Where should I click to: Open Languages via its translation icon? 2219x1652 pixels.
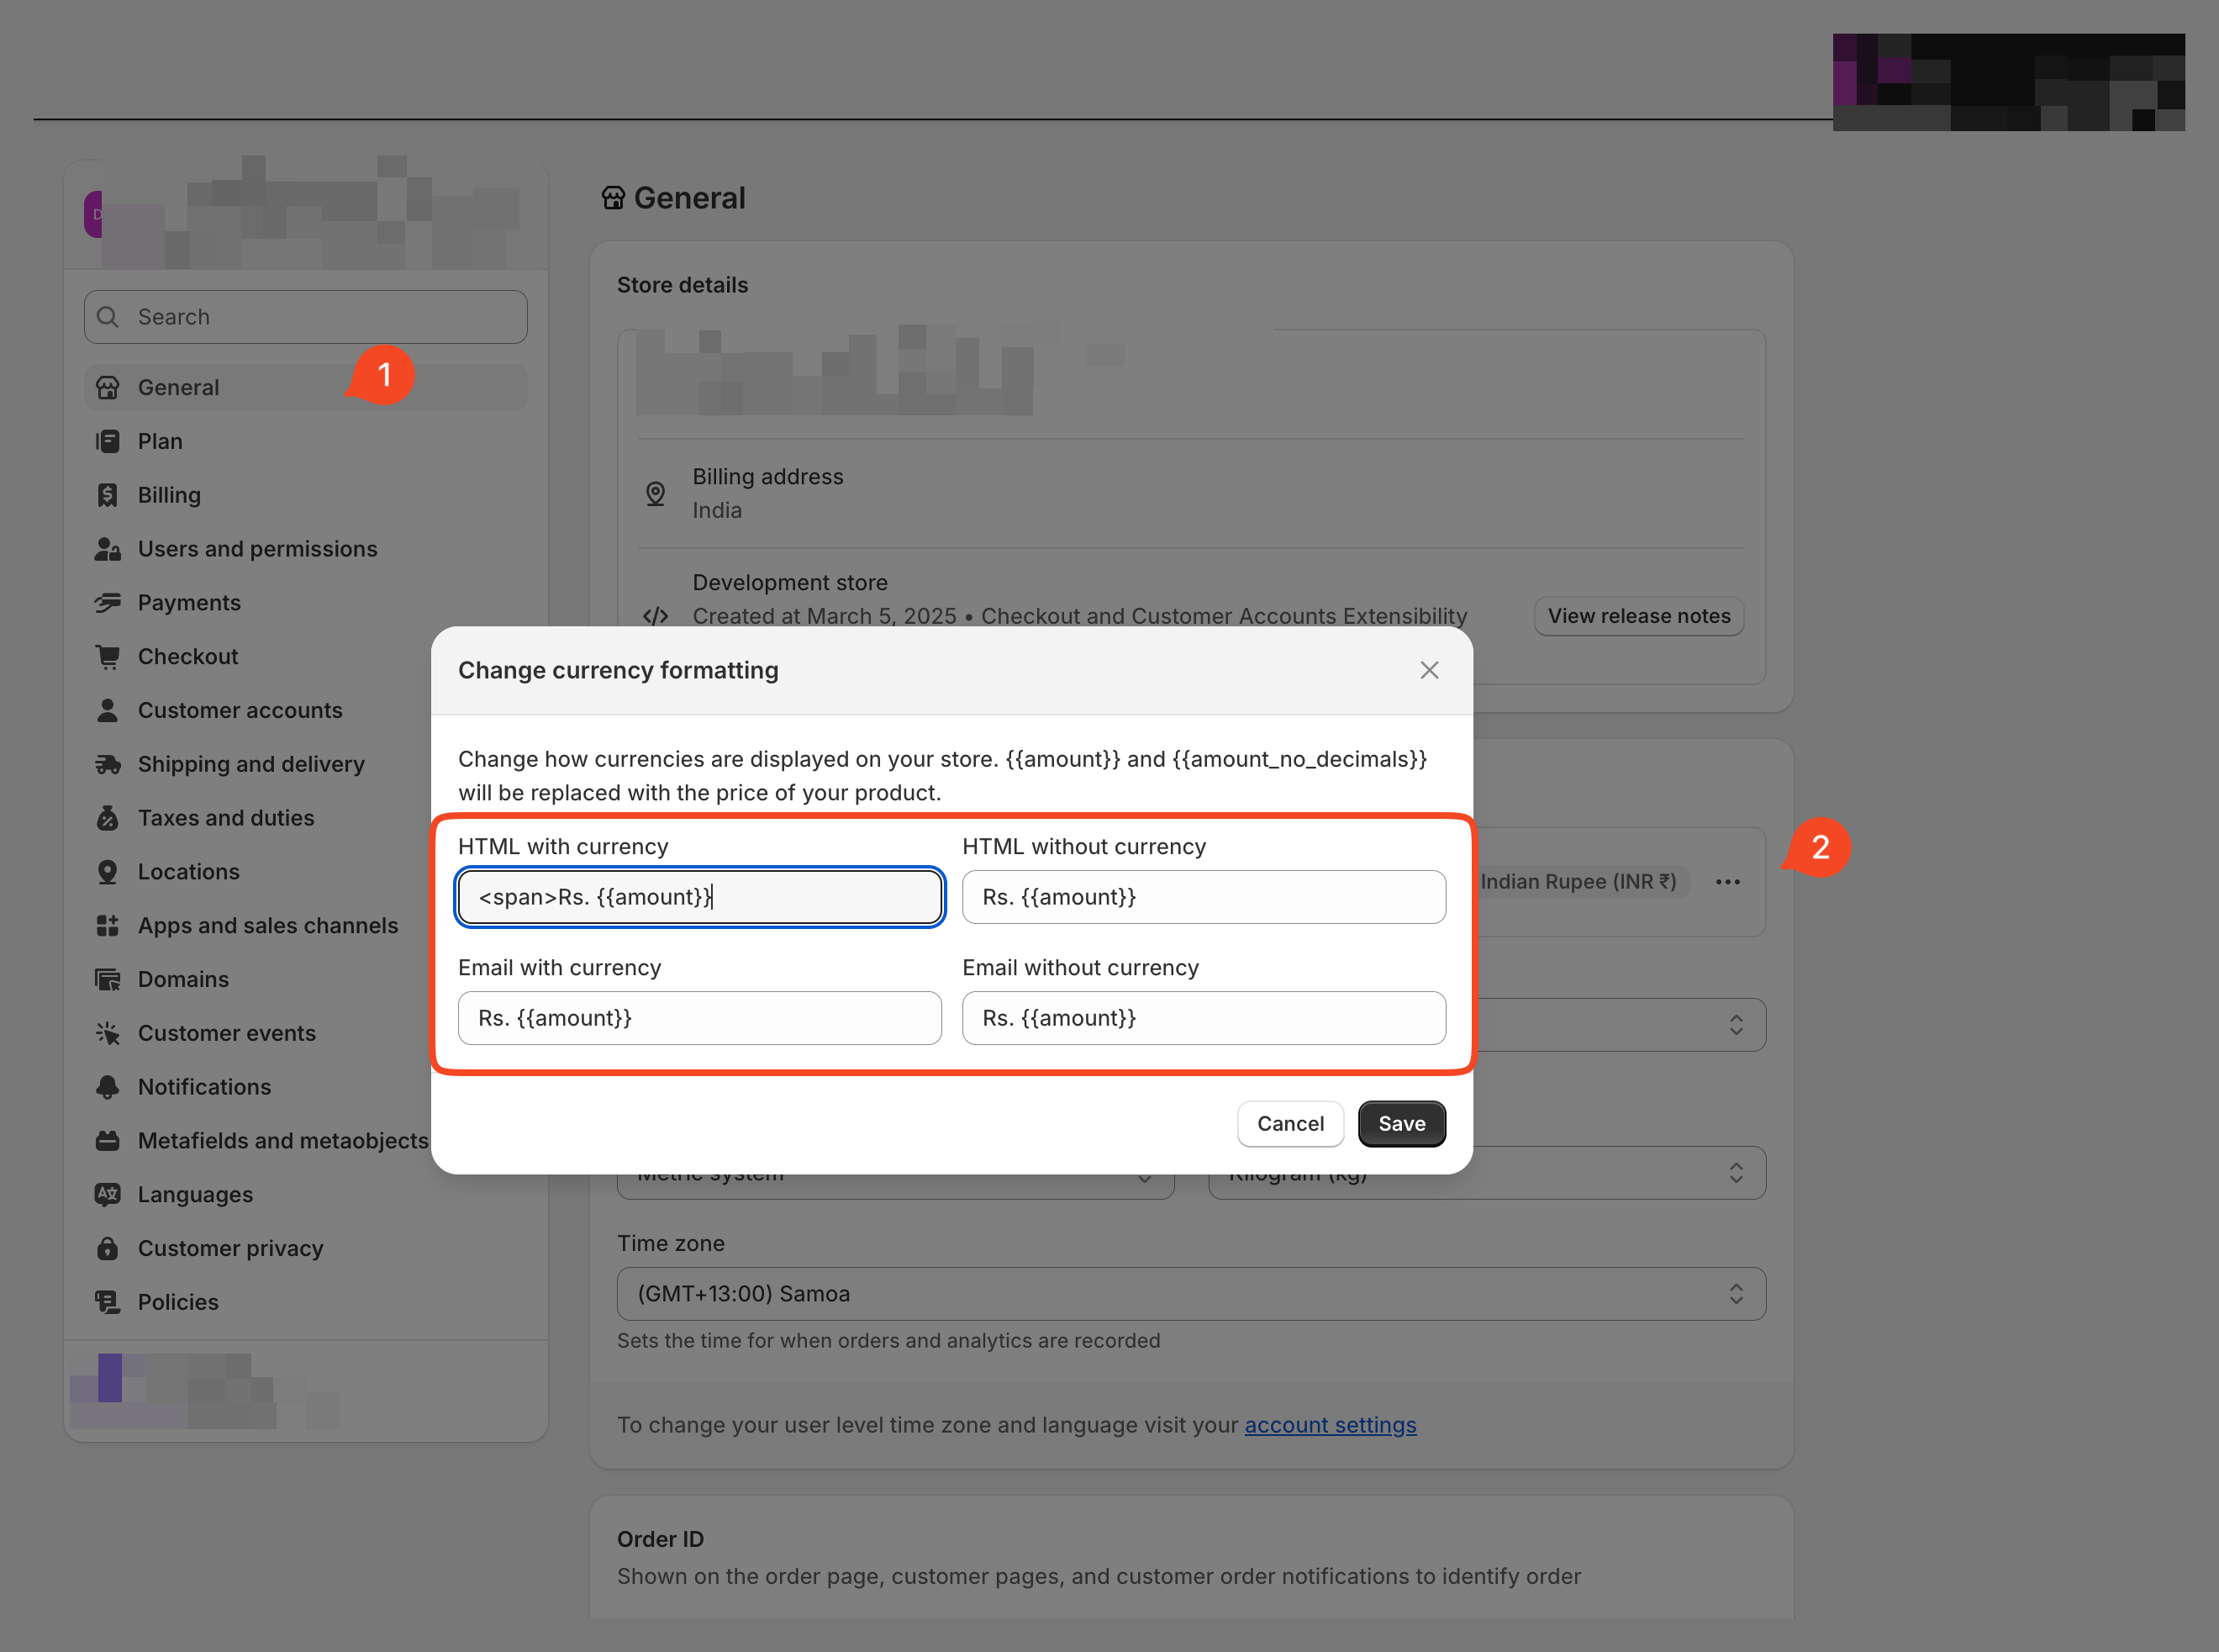tap(108, 1194)
